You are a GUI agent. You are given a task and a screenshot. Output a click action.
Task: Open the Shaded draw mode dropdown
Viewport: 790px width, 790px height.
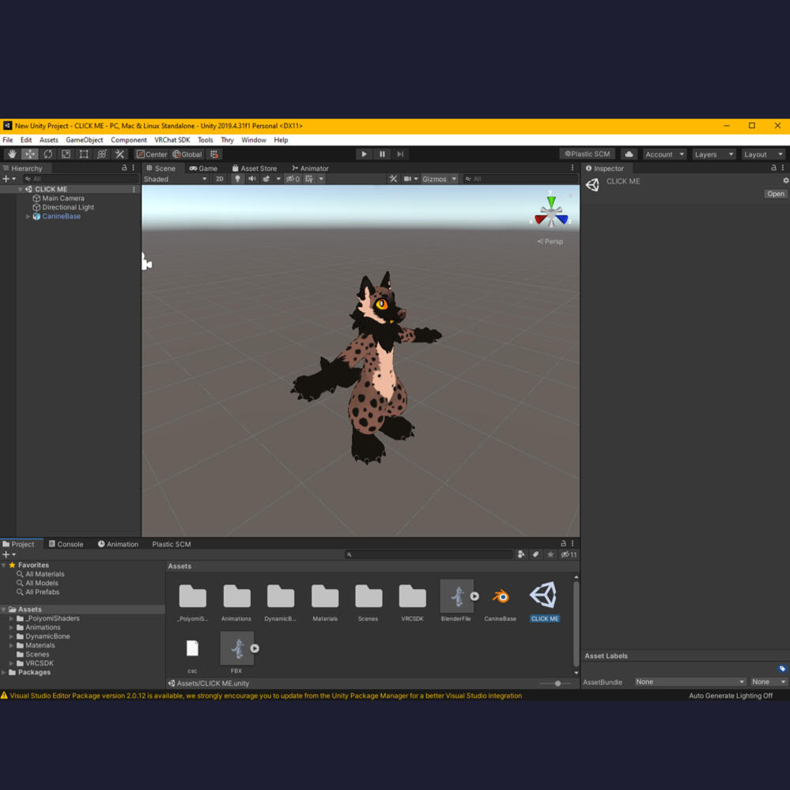pos(175,179)
